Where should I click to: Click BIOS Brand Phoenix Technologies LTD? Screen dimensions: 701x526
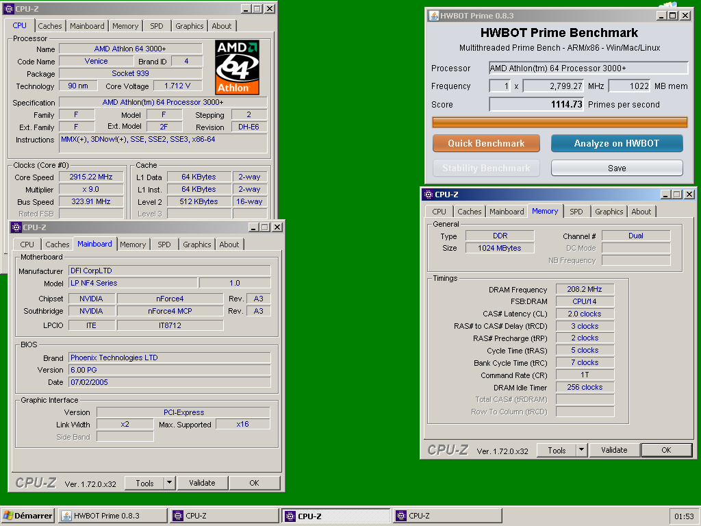(x=170, y=358)
